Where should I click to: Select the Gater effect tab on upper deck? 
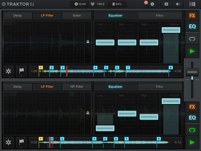(x=77, y=16)
